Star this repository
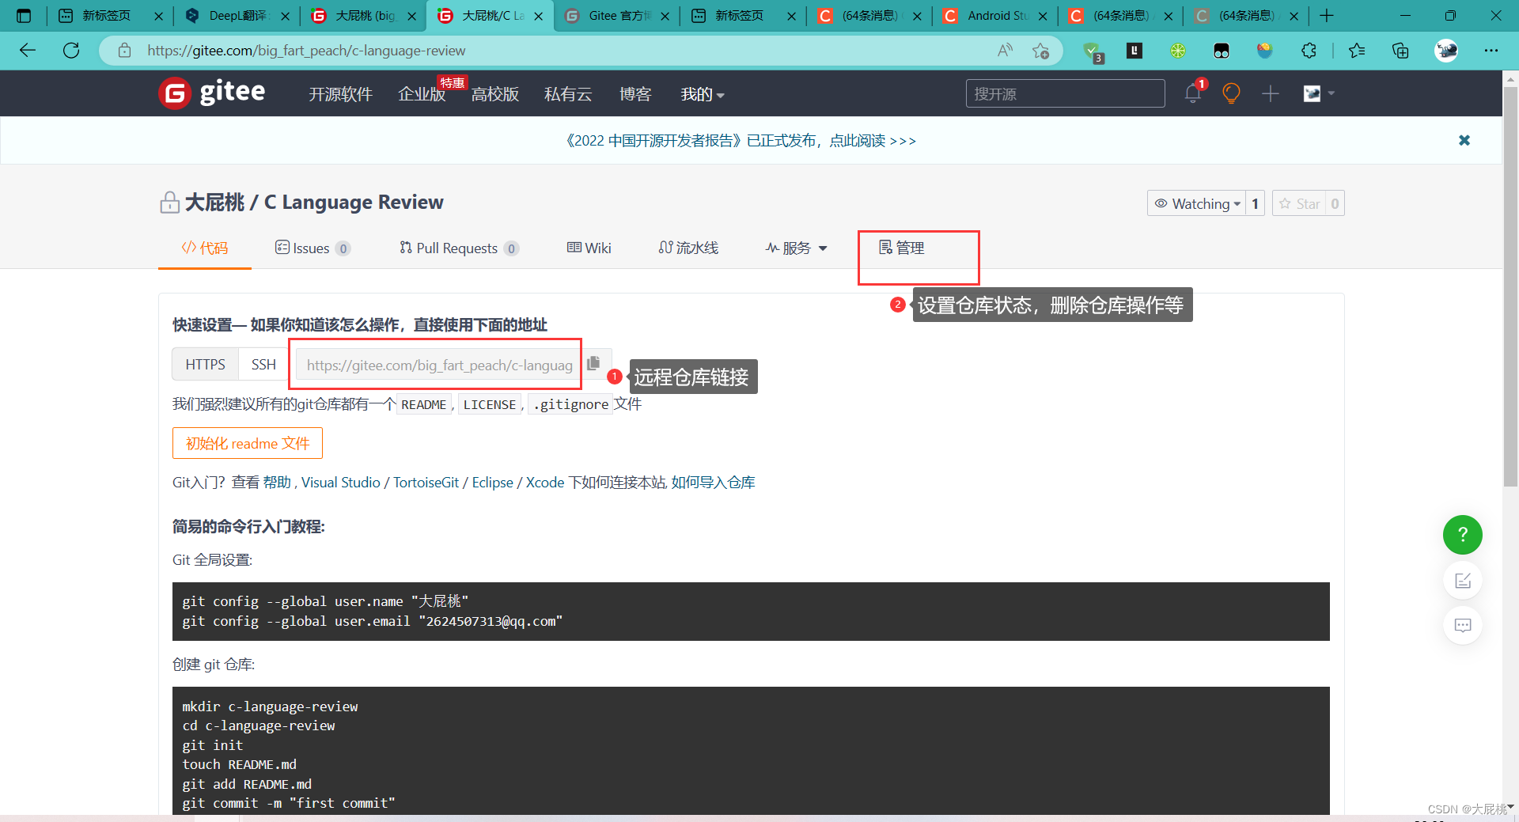The image size is (1519, 822). point(1299,203)
